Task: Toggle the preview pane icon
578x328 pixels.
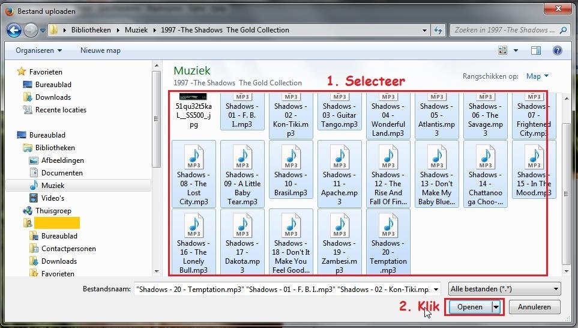Action: (x=536, y=50)
